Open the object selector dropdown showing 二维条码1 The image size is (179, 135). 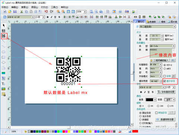pyautogui.click(x=174, y=26)
